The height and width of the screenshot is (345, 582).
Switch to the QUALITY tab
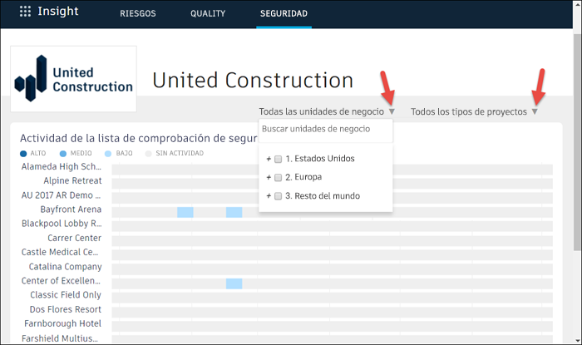208,14
